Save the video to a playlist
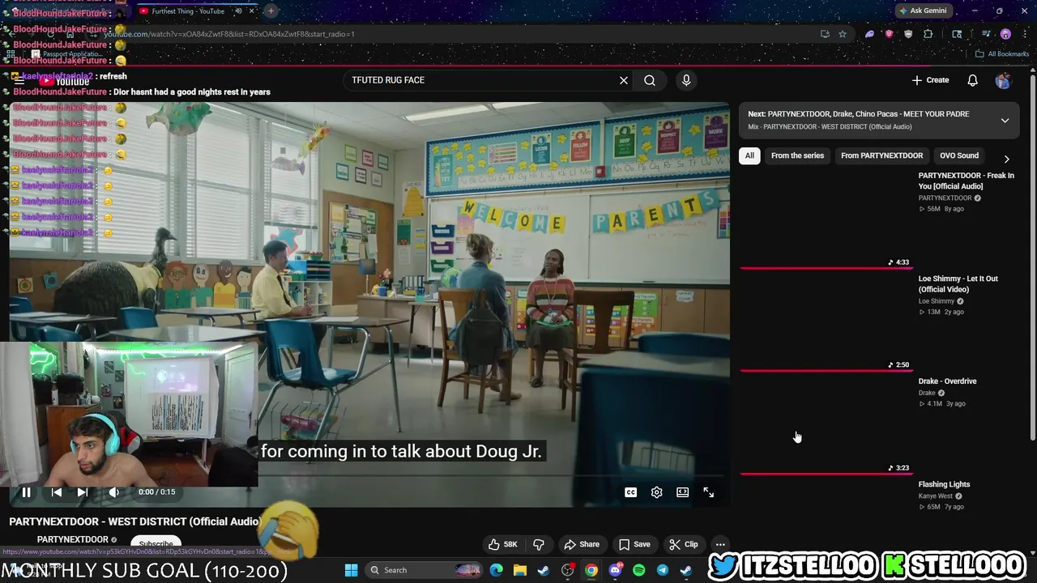This screenshot has width=1037, height=583. coord(634,544)
